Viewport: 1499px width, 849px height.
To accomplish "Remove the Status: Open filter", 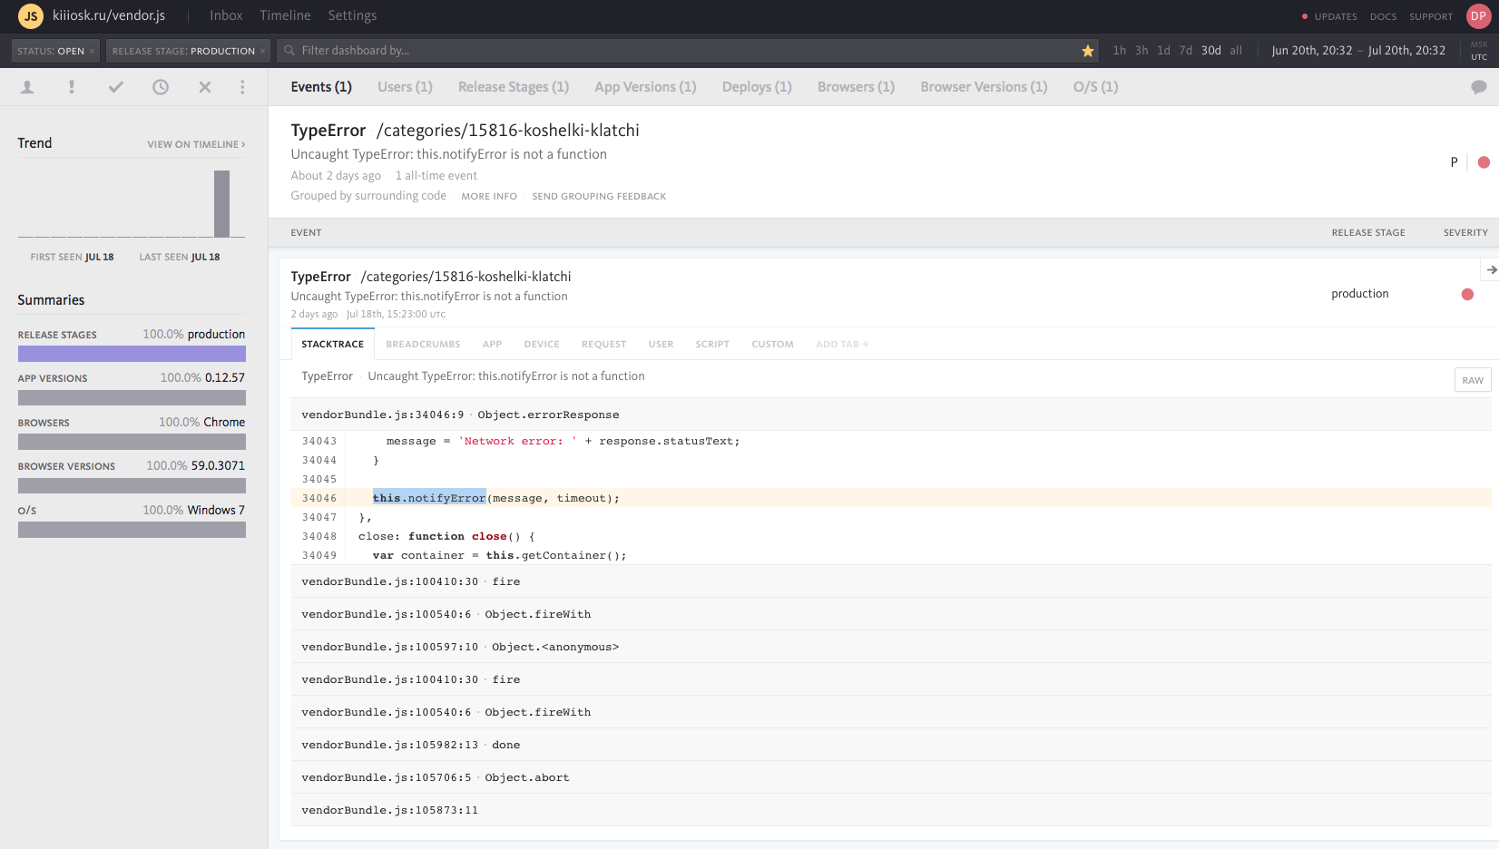I will 92,51.
